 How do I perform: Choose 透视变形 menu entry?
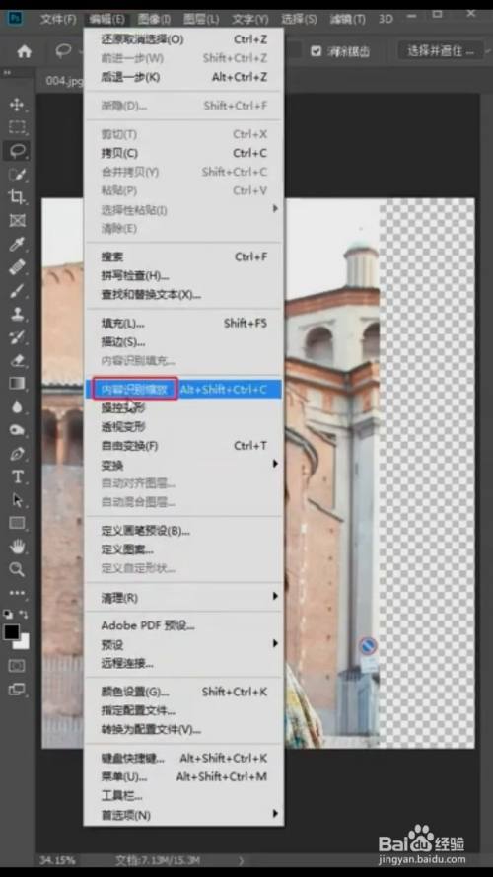point(183,427)
